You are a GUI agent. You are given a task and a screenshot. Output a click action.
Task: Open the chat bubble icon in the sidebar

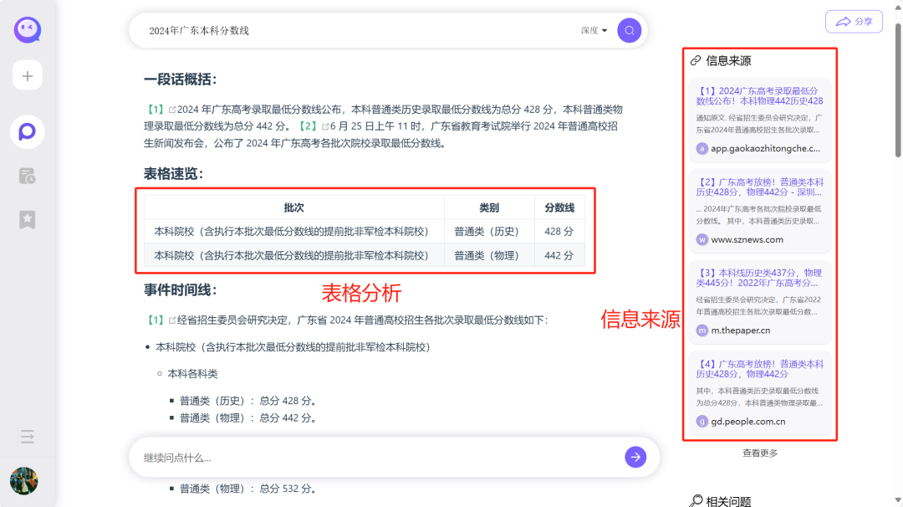27,132
